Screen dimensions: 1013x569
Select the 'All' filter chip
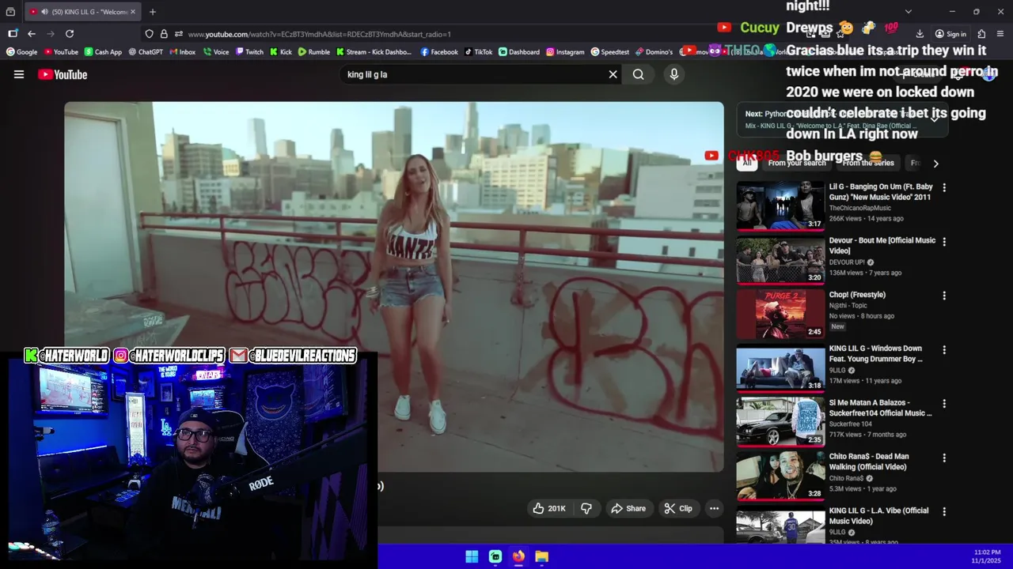pos(746,164)
